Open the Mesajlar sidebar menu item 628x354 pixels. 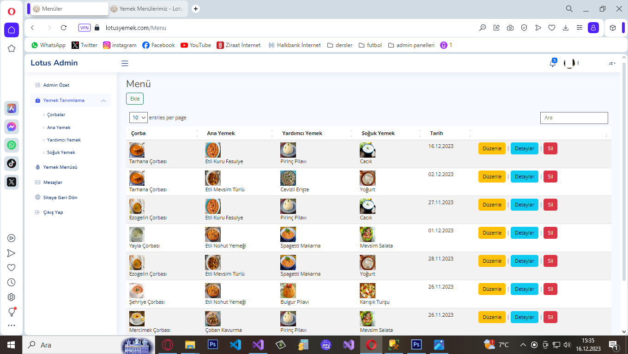pyautogui.click(x=53, y=183)
